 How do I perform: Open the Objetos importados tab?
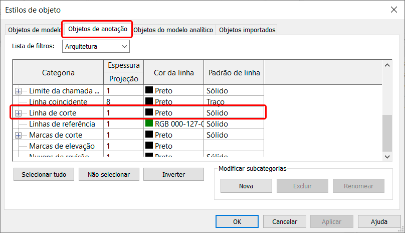(x=247, y=30)
